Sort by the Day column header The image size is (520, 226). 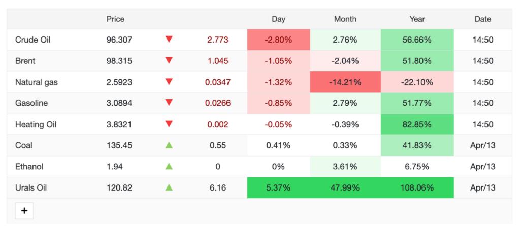(278, 19)
